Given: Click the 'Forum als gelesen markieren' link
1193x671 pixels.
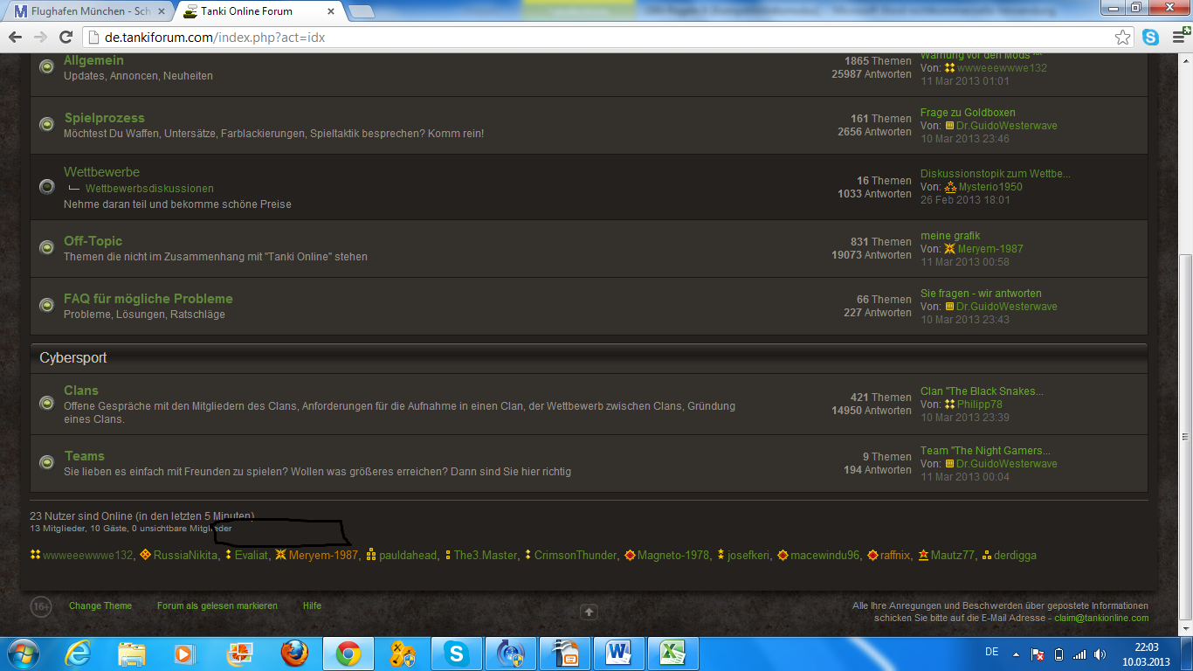Looking at the screenshot, I should click(217, 605).
